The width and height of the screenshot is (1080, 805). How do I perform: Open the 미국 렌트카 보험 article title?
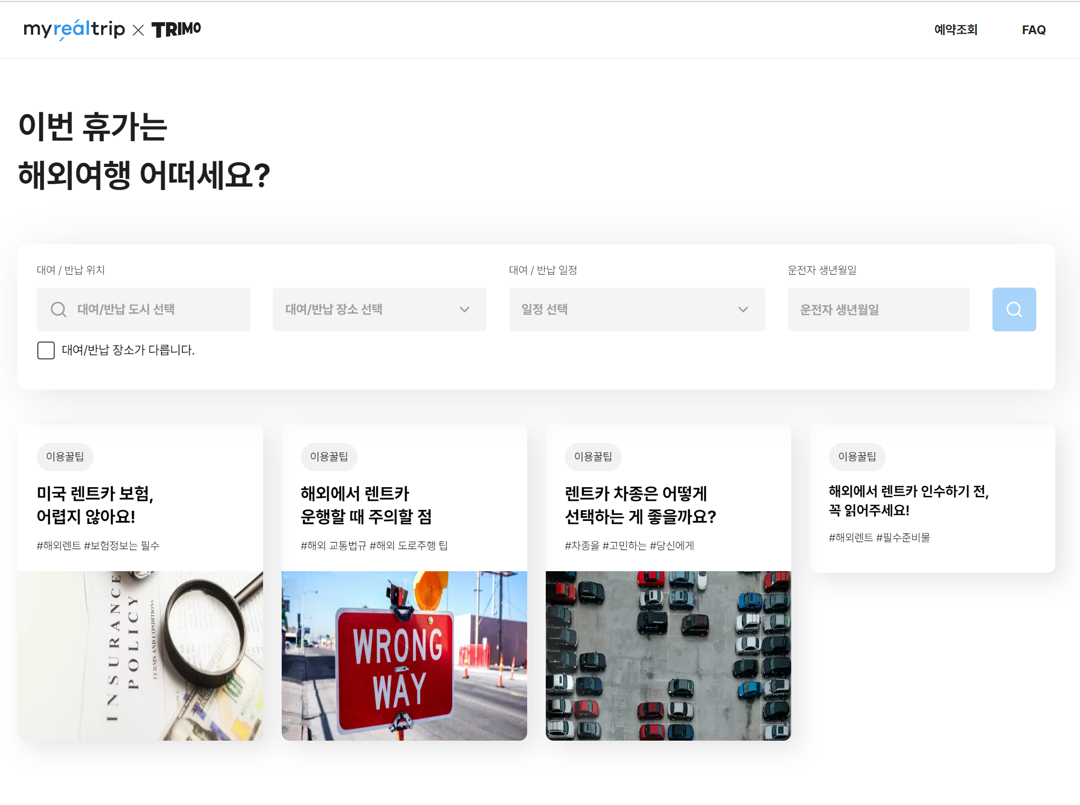(x=95, y=505)
